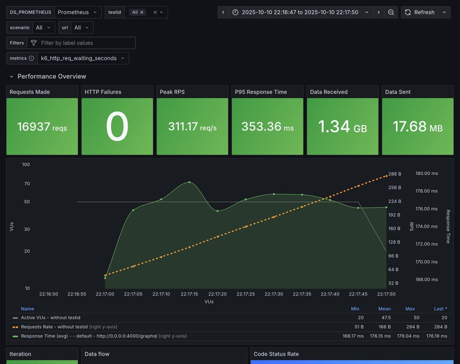Clear all testid selections with X
Image resolution: width=460 pixels, height=364 pixels.
click(155, 12)
